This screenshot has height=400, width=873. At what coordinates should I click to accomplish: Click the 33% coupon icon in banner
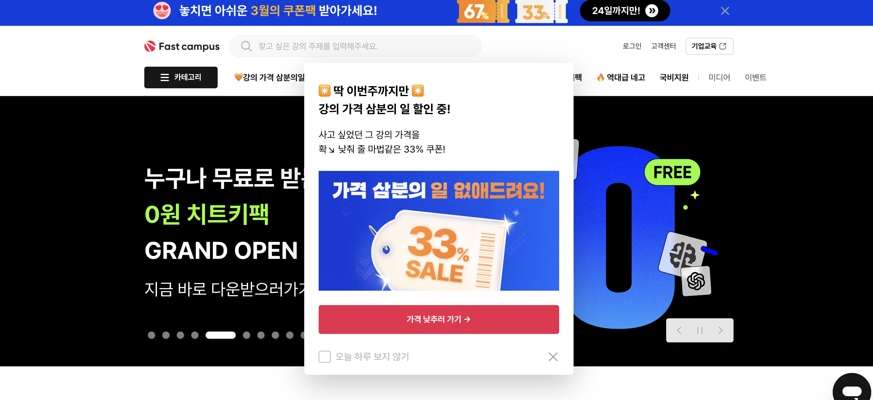[541, 12]
